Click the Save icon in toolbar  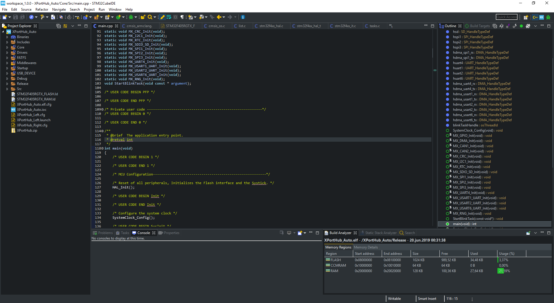click(x=16, y=17)
